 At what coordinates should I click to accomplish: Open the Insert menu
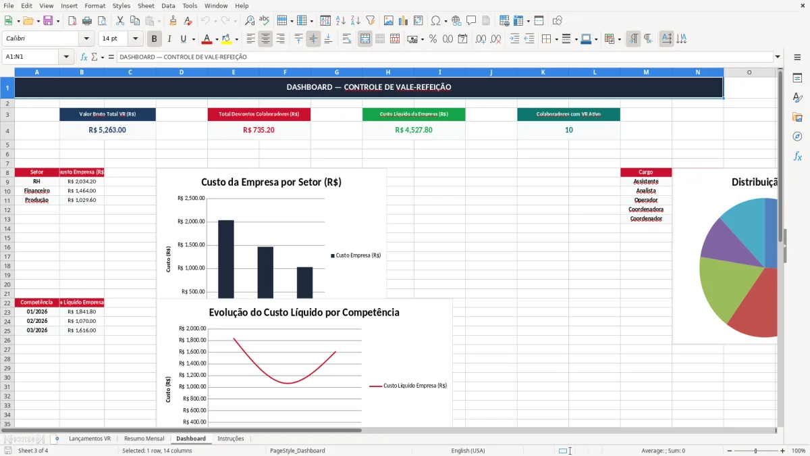pyautogui.click(x=69, y=5)
